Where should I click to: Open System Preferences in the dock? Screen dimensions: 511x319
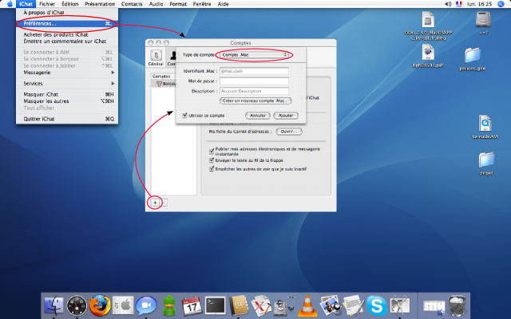click(123, 305)
